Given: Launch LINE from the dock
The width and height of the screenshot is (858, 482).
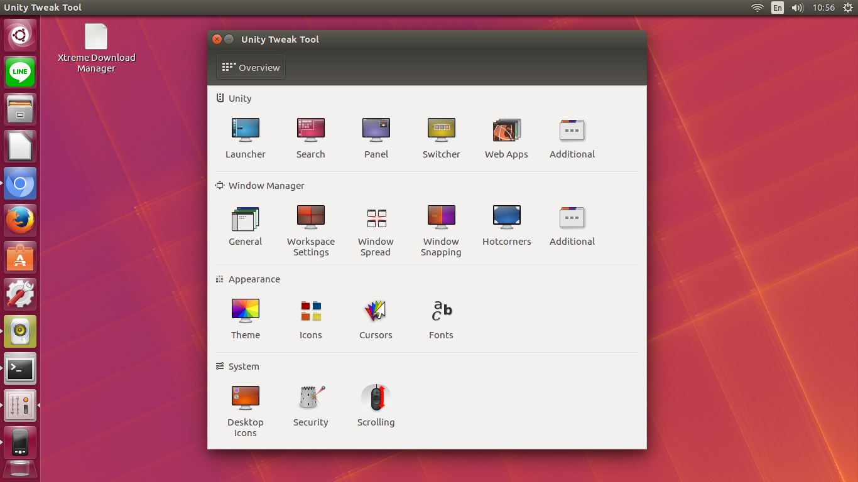Looking at the screenshot, I should click(x=20, y=72).
